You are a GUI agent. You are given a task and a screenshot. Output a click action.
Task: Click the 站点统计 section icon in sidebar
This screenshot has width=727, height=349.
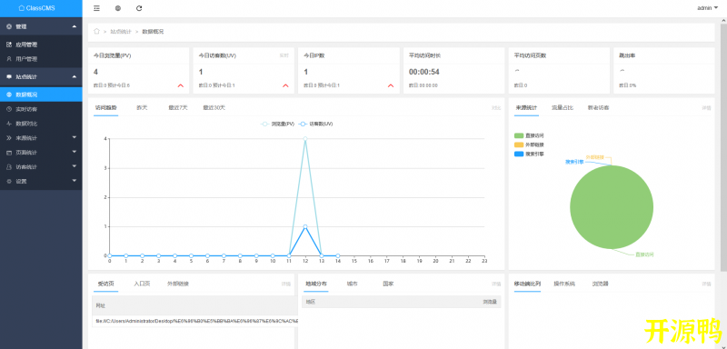pyautogui.click(x=9, y=77)
